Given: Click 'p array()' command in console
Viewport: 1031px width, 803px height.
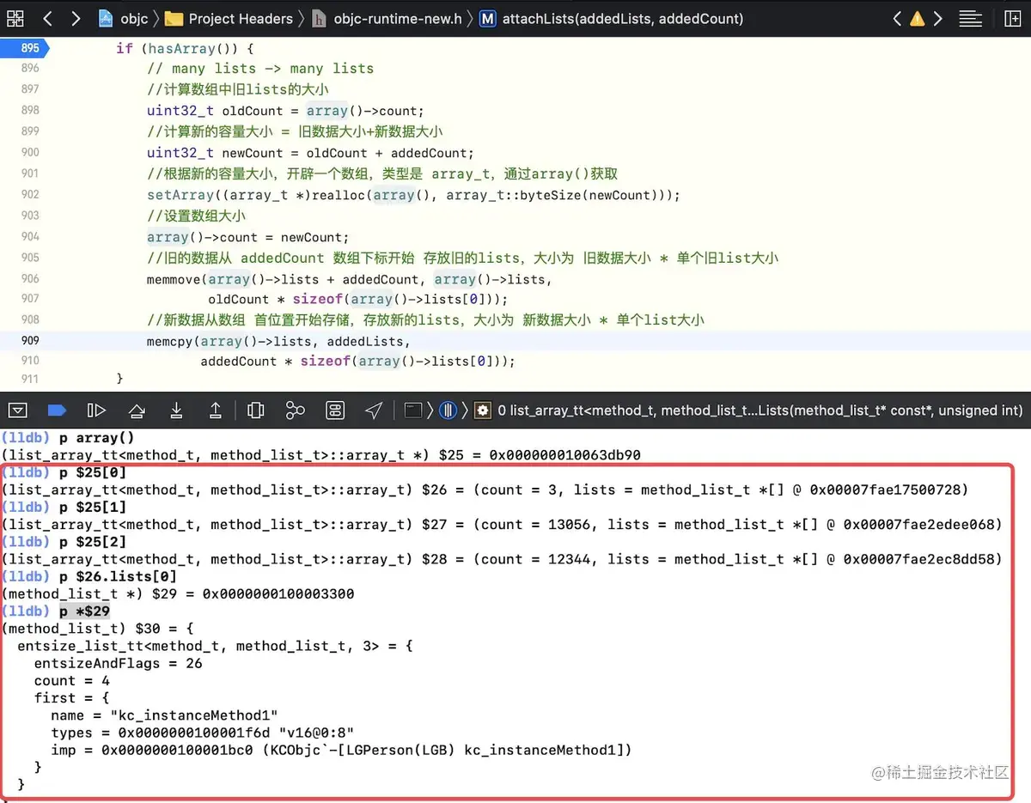Looking at the screenshot, I should [97, 438].
